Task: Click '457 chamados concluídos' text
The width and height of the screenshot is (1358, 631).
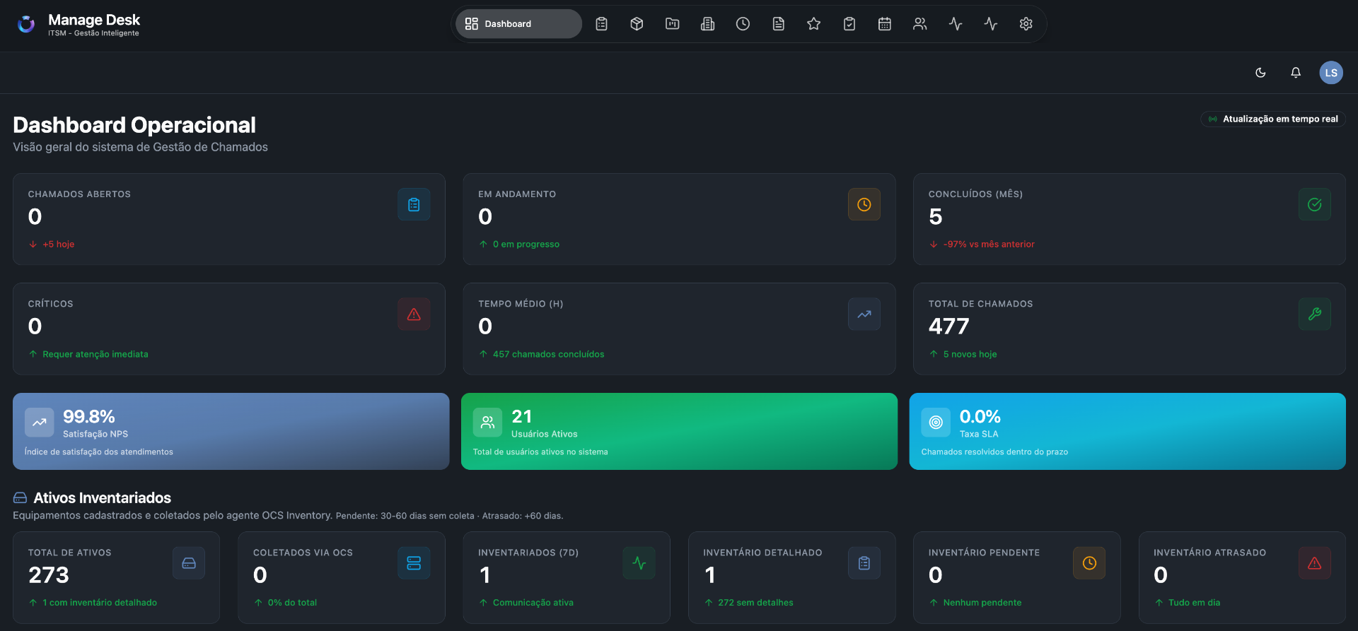Action: [549, 355]
